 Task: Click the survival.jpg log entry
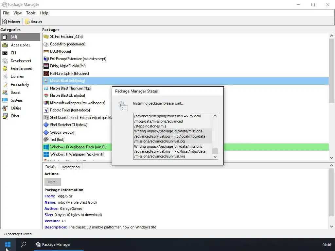173,136
